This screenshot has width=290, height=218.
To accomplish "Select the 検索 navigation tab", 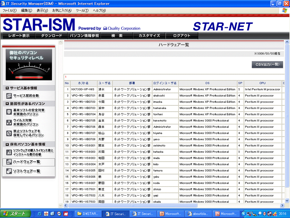I will coord(117,36).
